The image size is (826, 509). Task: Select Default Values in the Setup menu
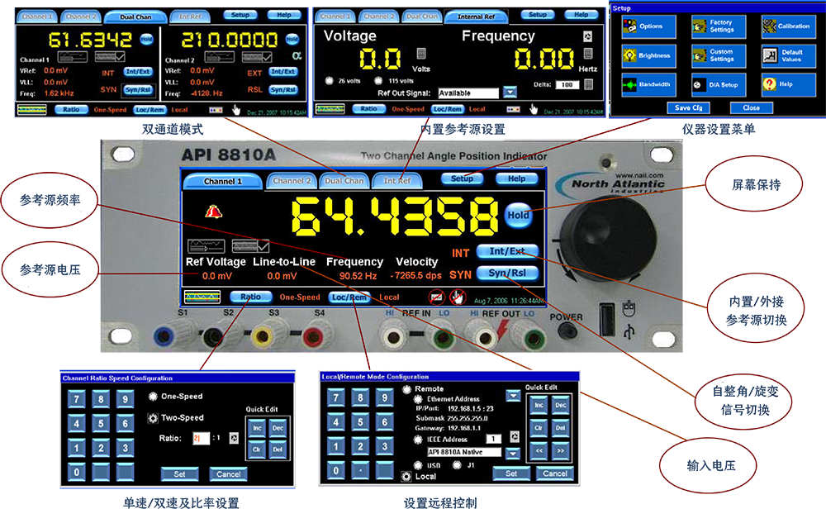click(789, 55)
